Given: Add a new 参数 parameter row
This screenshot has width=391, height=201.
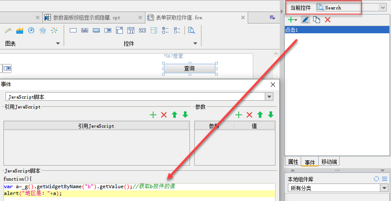Looking at the screenshot, I should pos(239,115).
